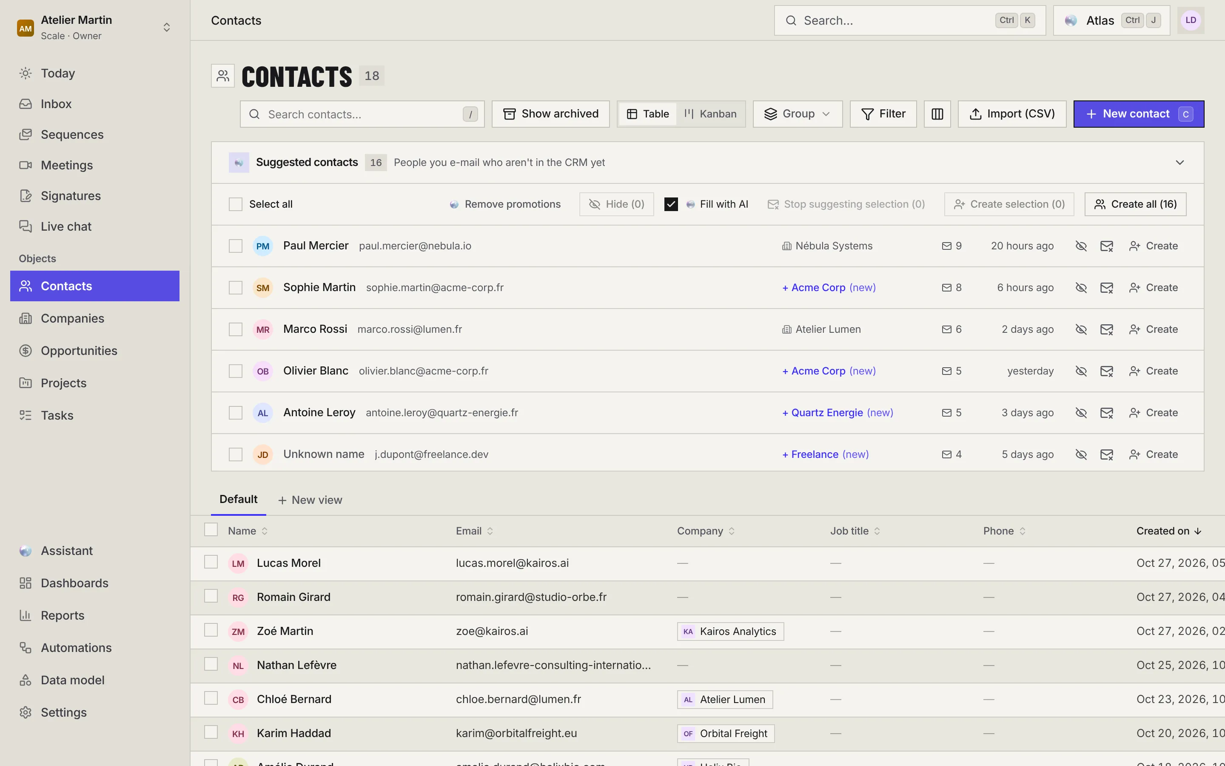Tick the checkbox for Lucas Morel row
Image resolution: width=1225 pixels, height=766 pixels.
[x=211, y=562]
